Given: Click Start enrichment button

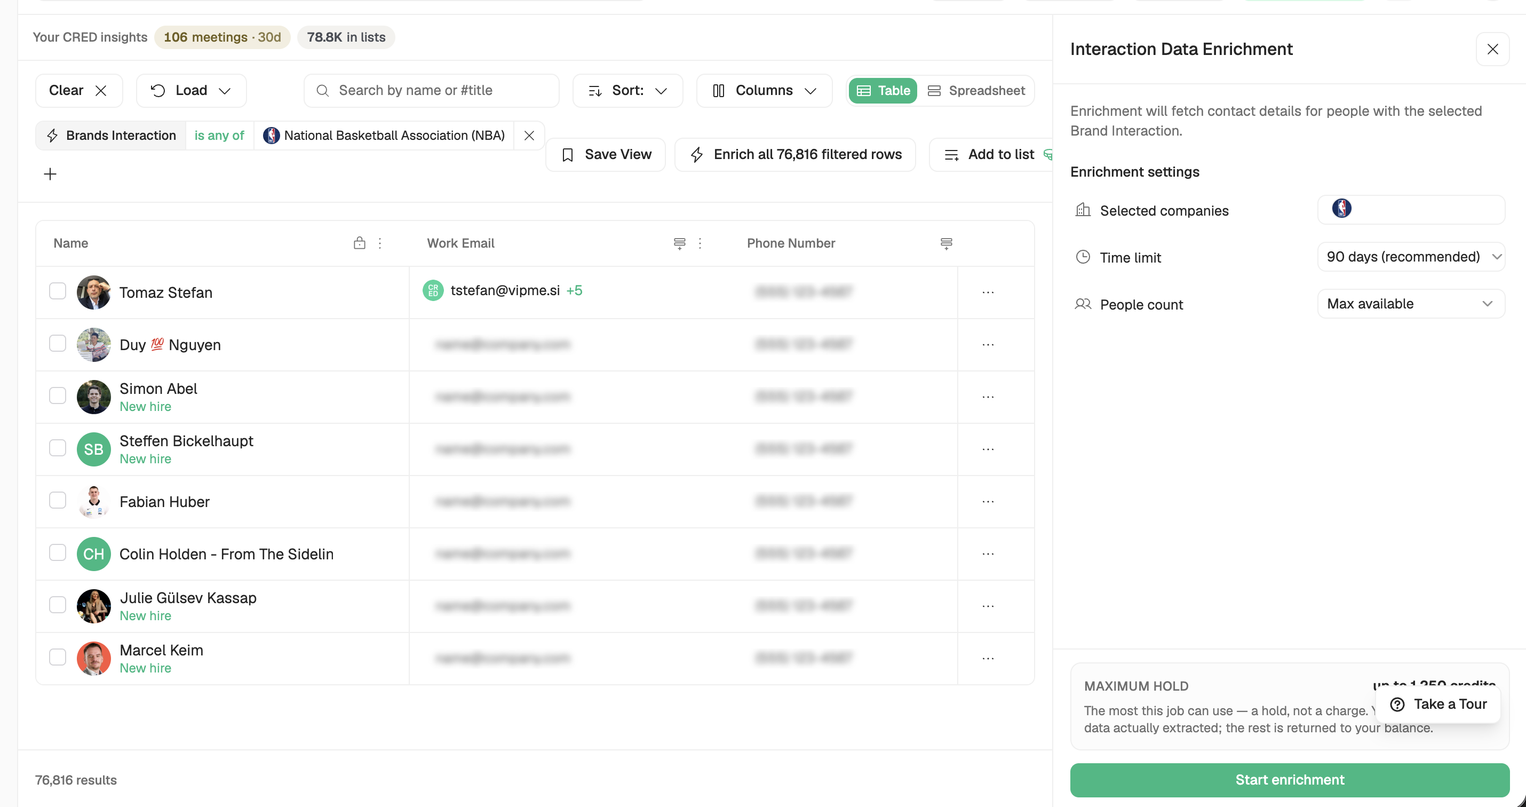Looking at the screenshot, I should [1290, 780].
